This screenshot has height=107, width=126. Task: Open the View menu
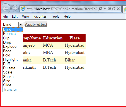[x=25, y=16]
